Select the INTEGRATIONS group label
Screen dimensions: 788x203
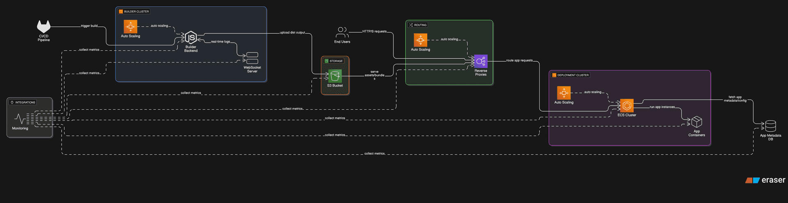(25, 102)
